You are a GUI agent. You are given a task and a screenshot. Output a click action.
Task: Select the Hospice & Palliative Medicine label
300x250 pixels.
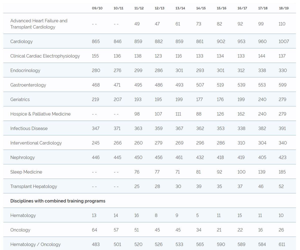pyautogui.click(x=40, y=114)
